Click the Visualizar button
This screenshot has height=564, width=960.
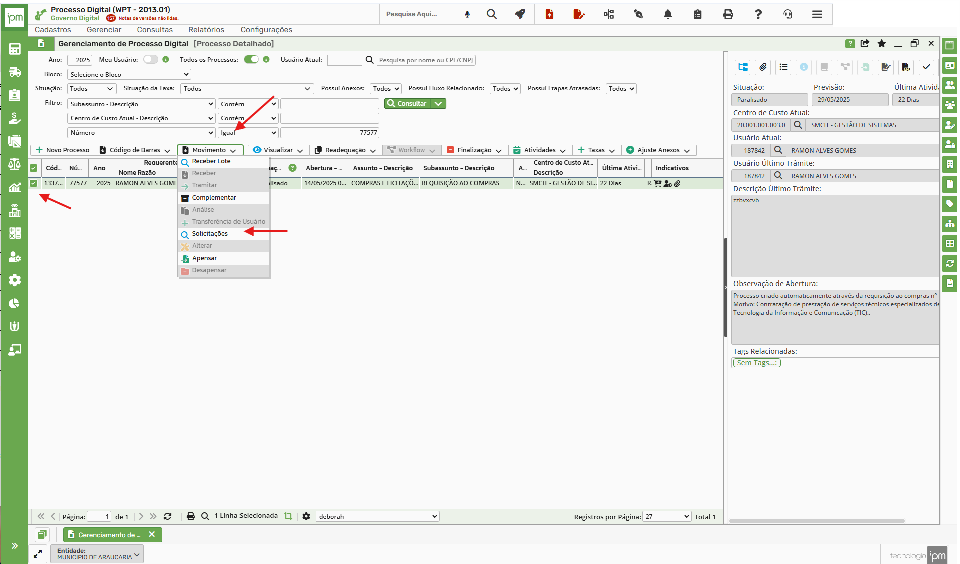point(278,150)
